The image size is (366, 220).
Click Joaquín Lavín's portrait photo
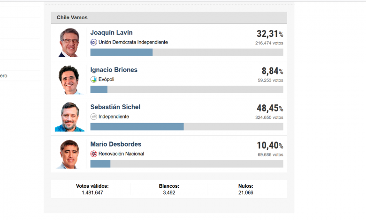pos(69,43)
